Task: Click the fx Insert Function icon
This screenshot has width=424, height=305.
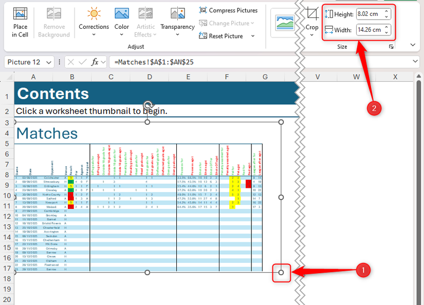Action: [x=95, y=62]
